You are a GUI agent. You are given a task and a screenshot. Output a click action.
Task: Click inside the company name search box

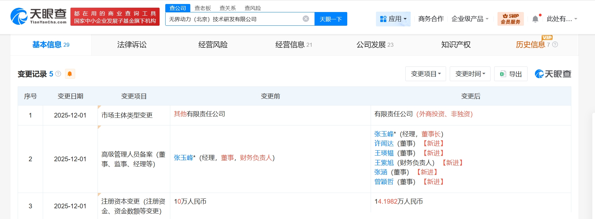pos(234,19)
